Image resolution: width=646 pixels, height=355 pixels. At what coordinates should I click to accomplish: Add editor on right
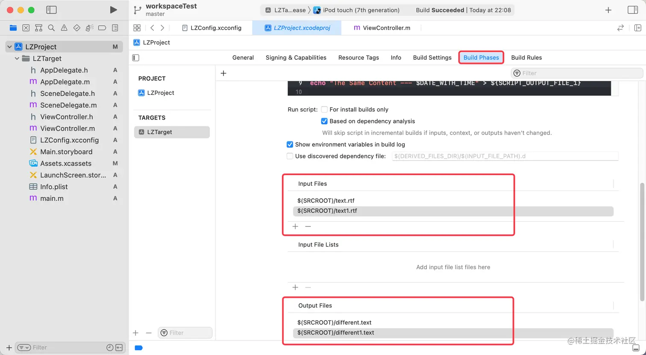638,28
